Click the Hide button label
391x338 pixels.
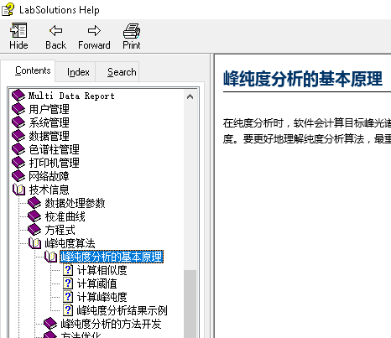18,45
